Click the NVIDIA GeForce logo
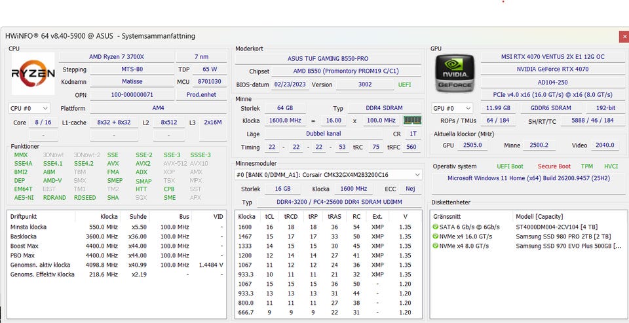Viewport: 629px width, 323px height. 455,73
